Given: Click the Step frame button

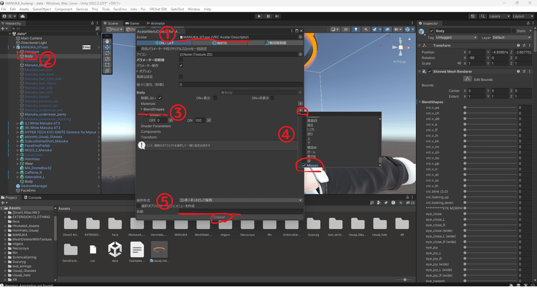Looking at the screenshot, I should click(x=277, y=16).
